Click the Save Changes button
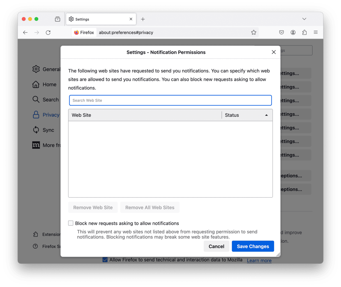 pos(253,246)
